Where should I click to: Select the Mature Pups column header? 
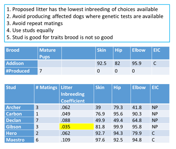[x=50, y=53]
